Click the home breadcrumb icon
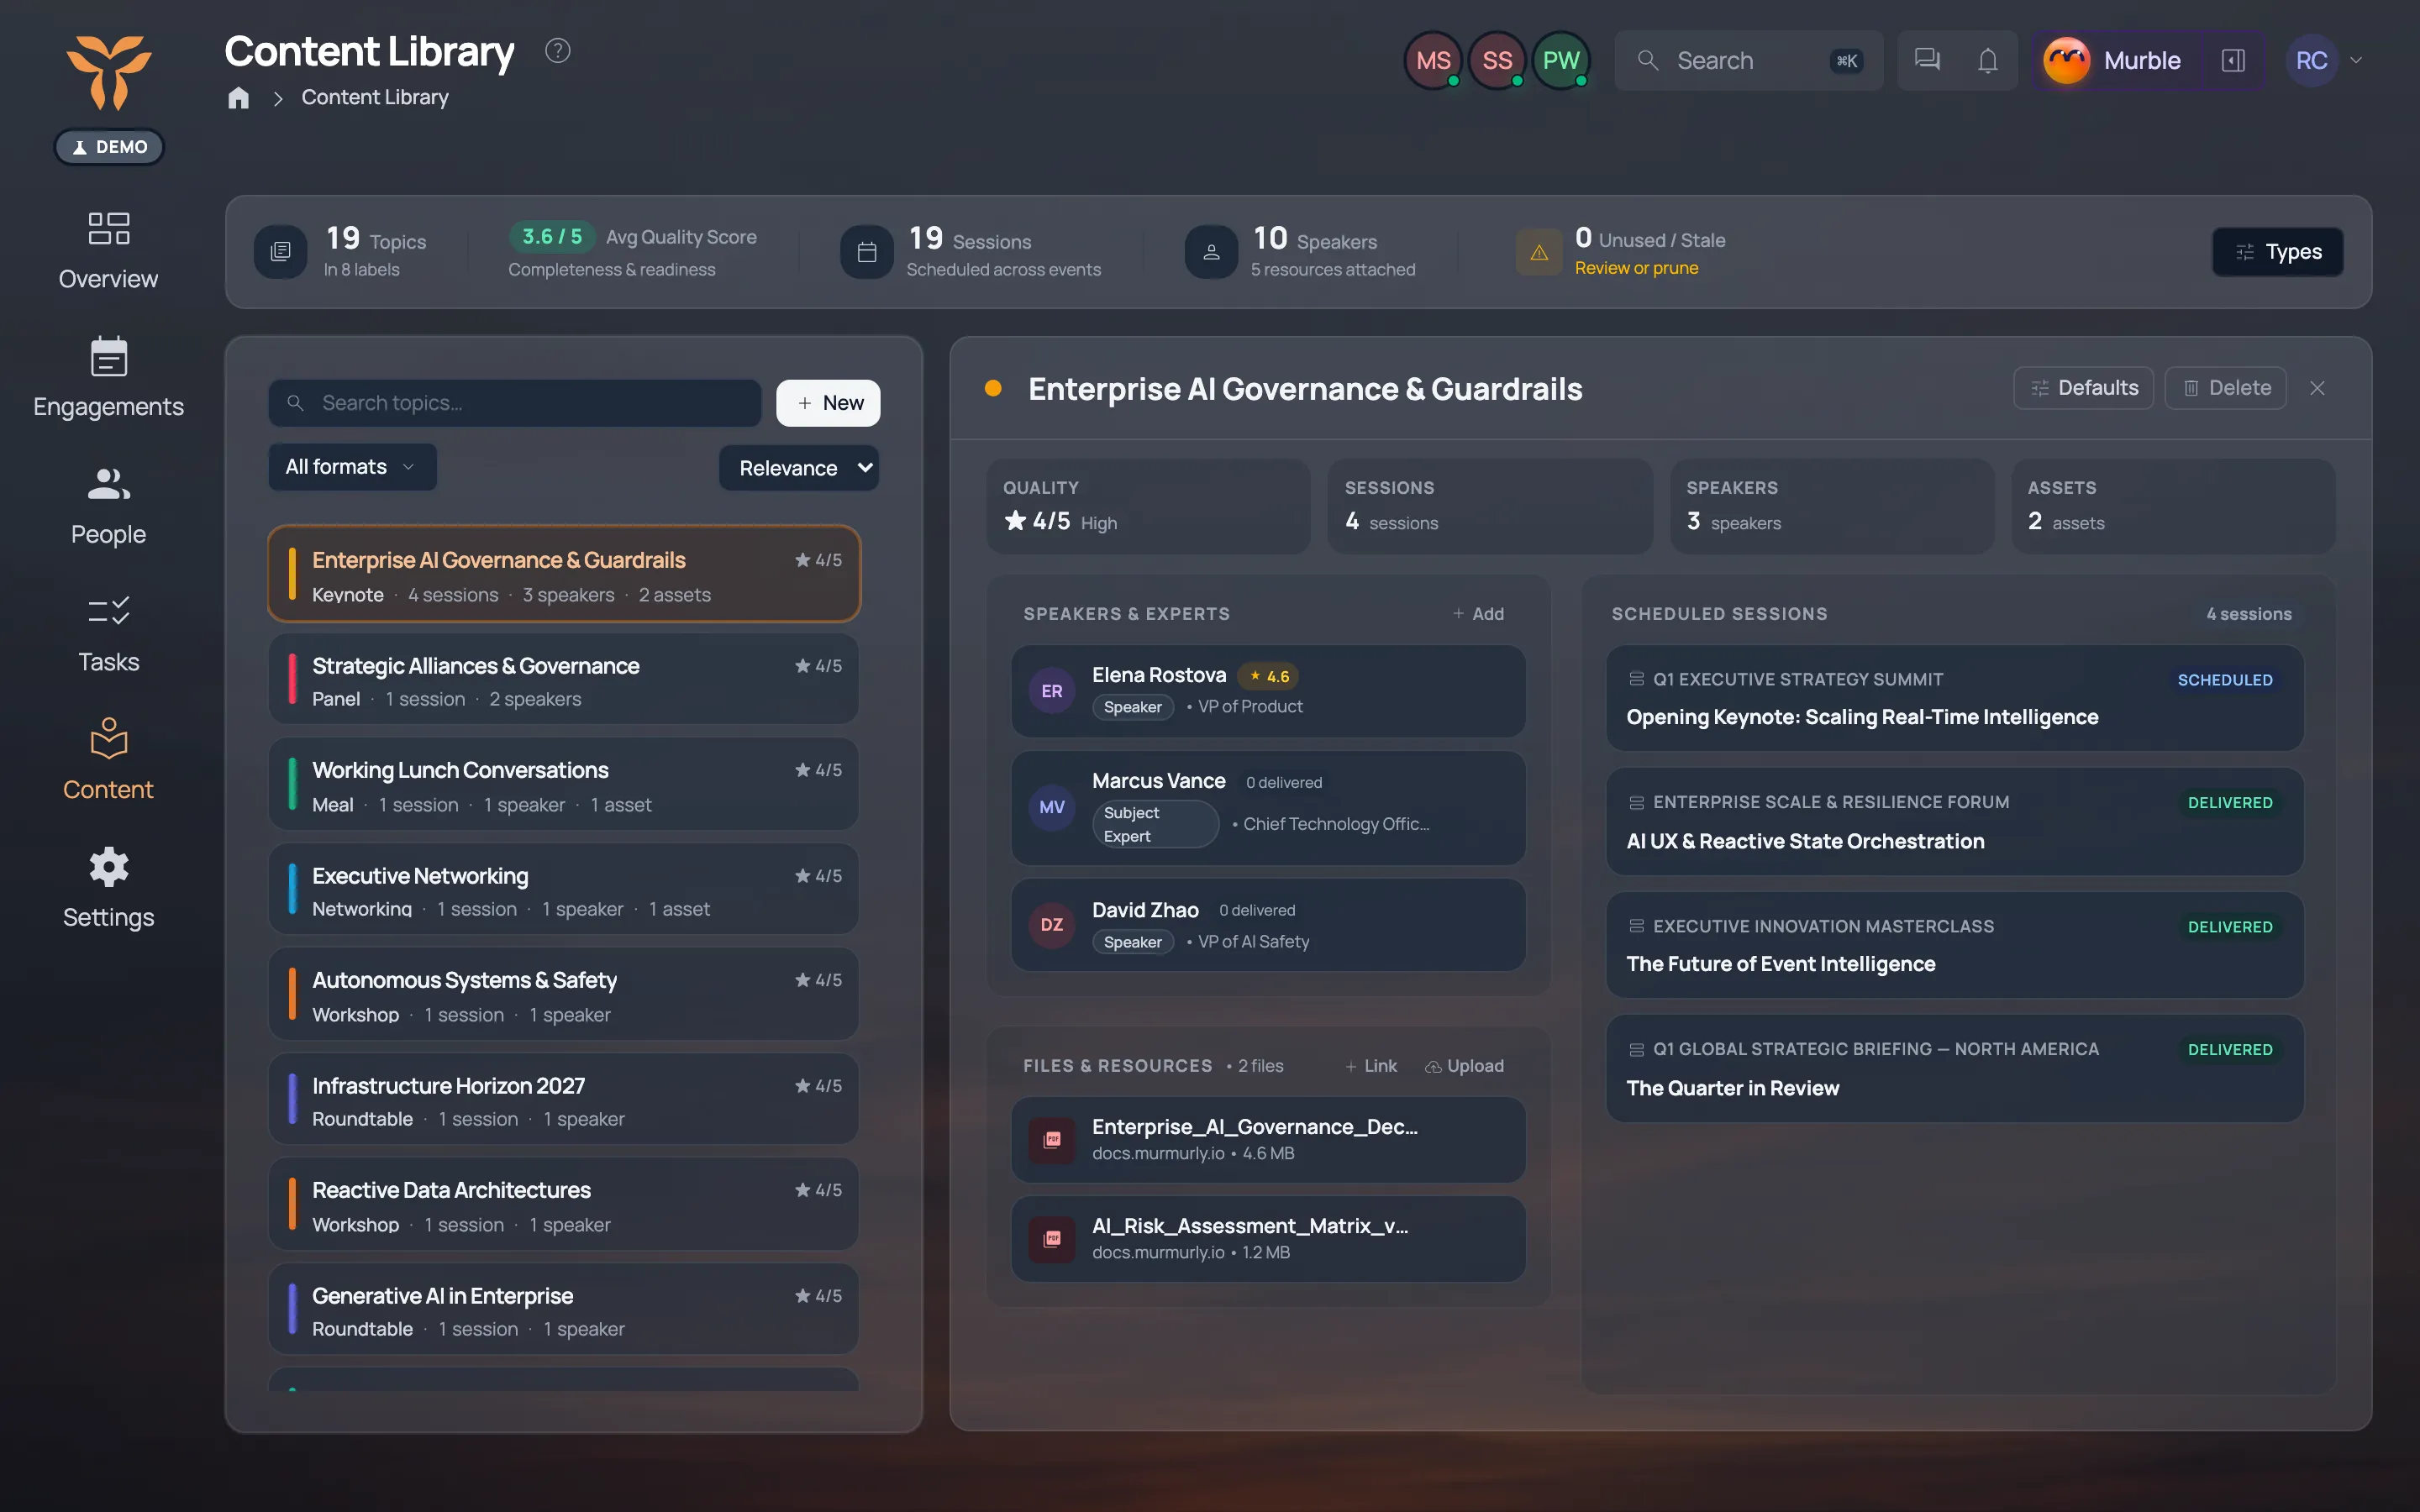The image size is (2420, 1512). (238, 97)
